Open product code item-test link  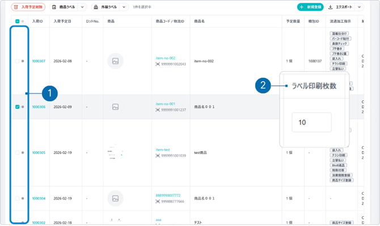tap(163, 150)
